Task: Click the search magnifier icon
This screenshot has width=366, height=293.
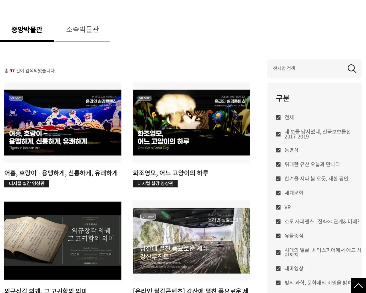Action: click(x=351, y=69)
